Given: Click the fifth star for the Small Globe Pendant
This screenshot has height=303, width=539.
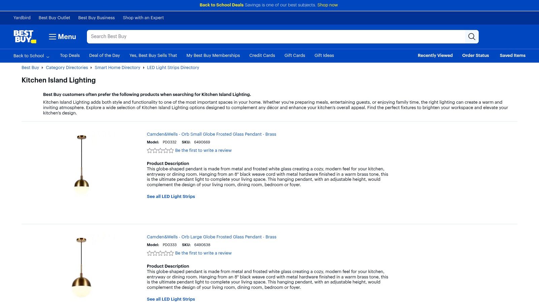Looking at the screenshot, I should pyautogui.click(x=171, y=150).
